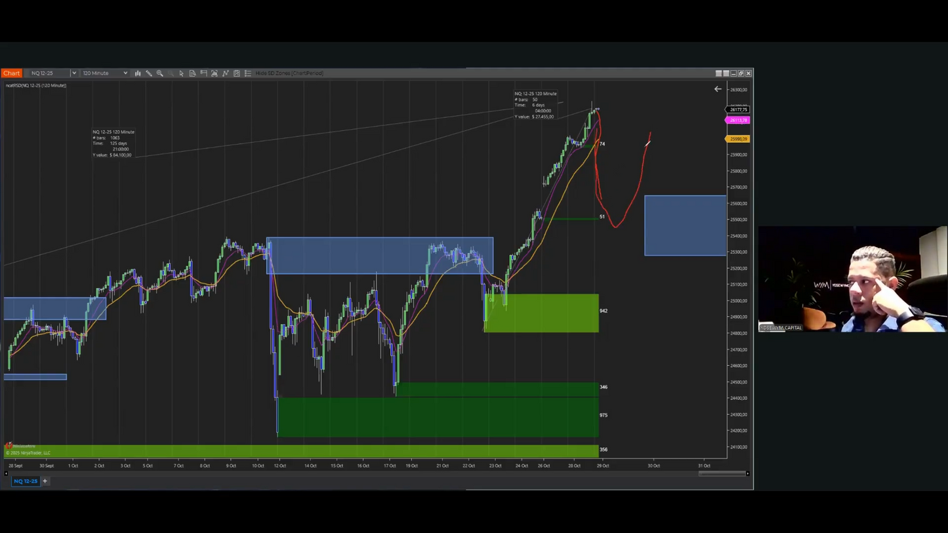
Task: Select the cursor pointer tool
Action: point(182,73)
